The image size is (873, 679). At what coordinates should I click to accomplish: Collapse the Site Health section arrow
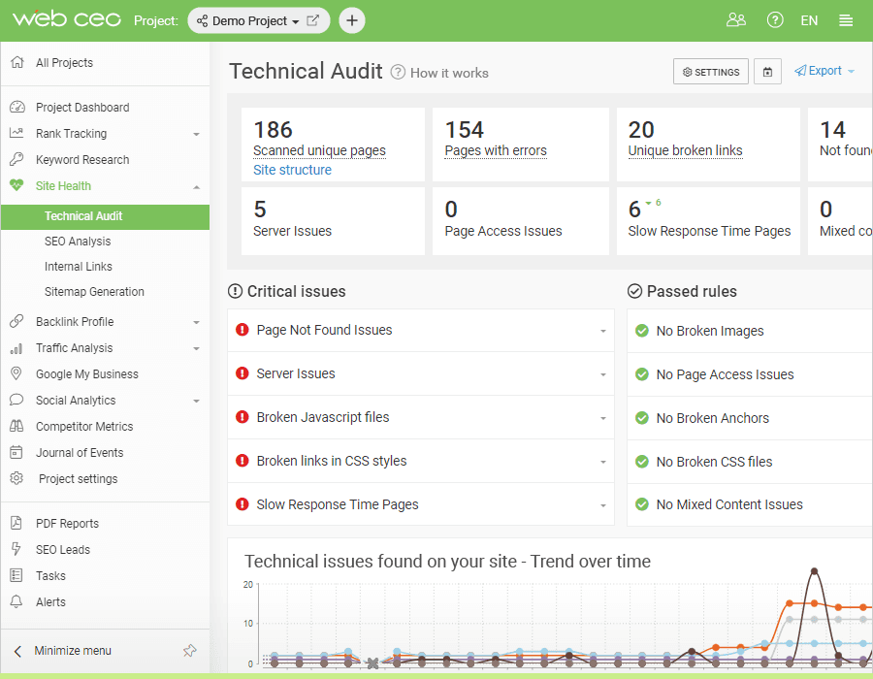pos(196,187)
